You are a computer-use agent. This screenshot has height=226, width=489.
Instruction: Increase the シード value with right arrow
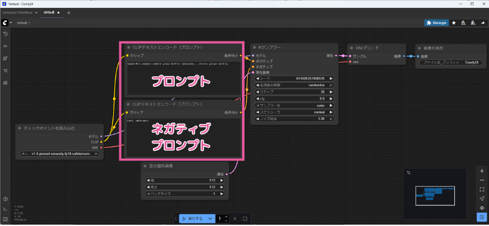click(x=331, y=79)
